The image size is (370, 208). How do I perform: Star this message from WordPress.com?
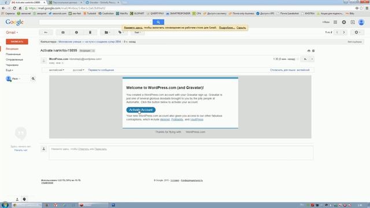tap(298, 59)
